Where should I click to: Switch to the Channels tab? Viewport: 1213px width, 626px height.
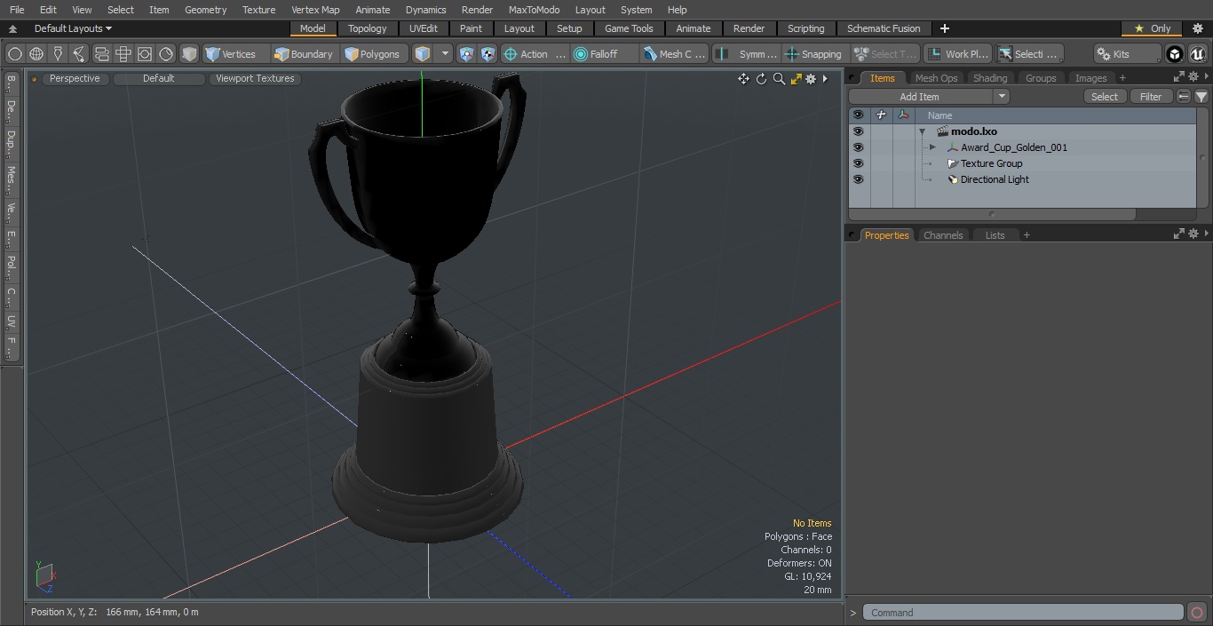943,235
